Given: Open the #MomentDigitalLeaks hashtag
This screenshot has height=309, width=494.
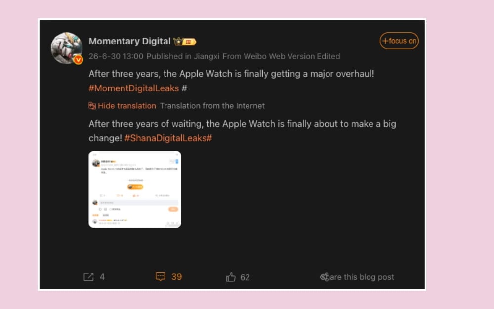Looking at the screenshot, I should pos(133,88).
